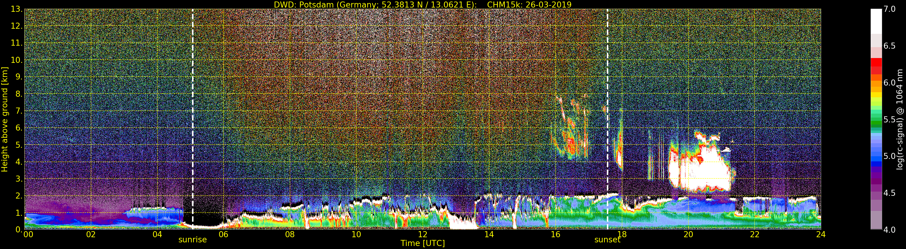Click the time axis tick '14'
The width and height of the screenshot is (906, 249).
pos(489,234)
